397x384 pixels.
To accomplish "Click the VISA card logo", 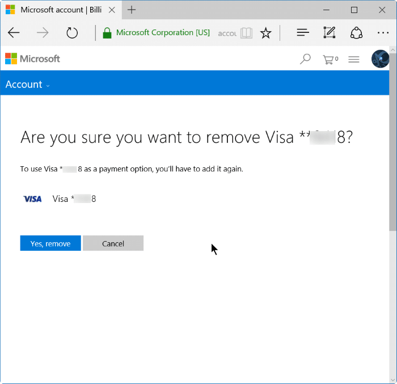I will [x=32, y=199].
